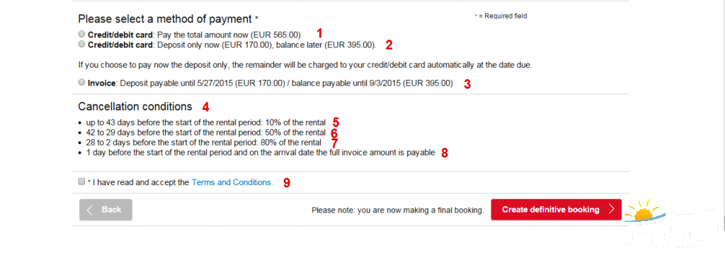Viewport: 725px width, 255px height.
Task: Click red marker number 1
Action: coord(319,33)
